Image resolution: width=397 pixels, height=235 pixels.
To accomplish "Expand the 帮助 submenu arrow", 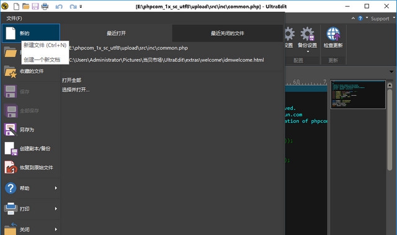I will (x=56, y=188).
